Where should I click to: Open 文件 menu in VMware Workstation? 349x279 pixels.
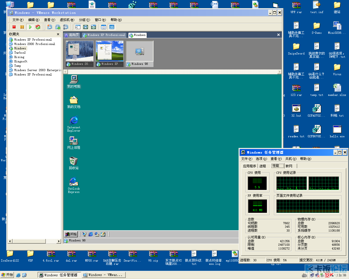(x=18, y=20)
